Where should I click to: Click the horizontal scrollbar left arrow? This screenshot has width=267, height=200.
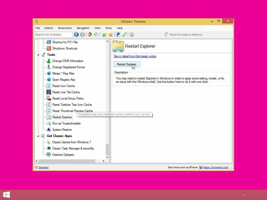pos(37,161)
